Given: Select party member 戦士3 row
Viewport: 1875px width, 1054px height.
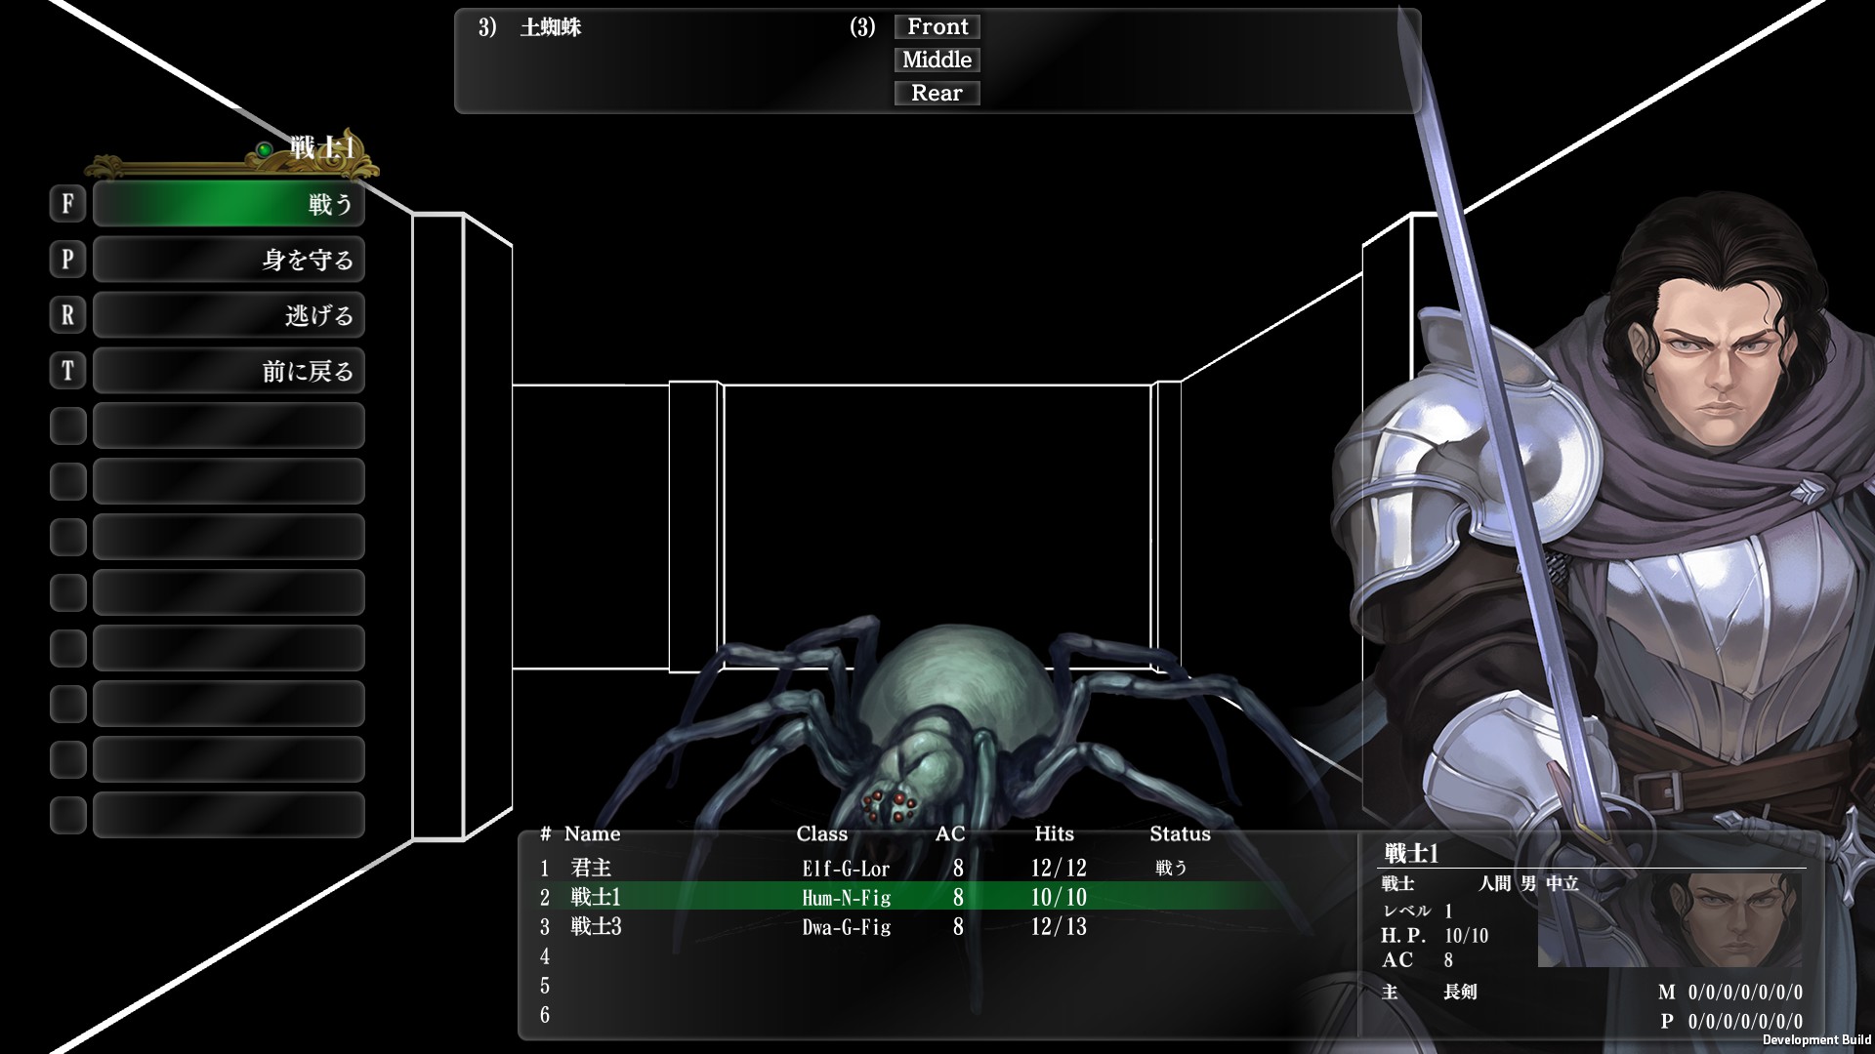Looking at the screenshot, I should pos(596,926).
